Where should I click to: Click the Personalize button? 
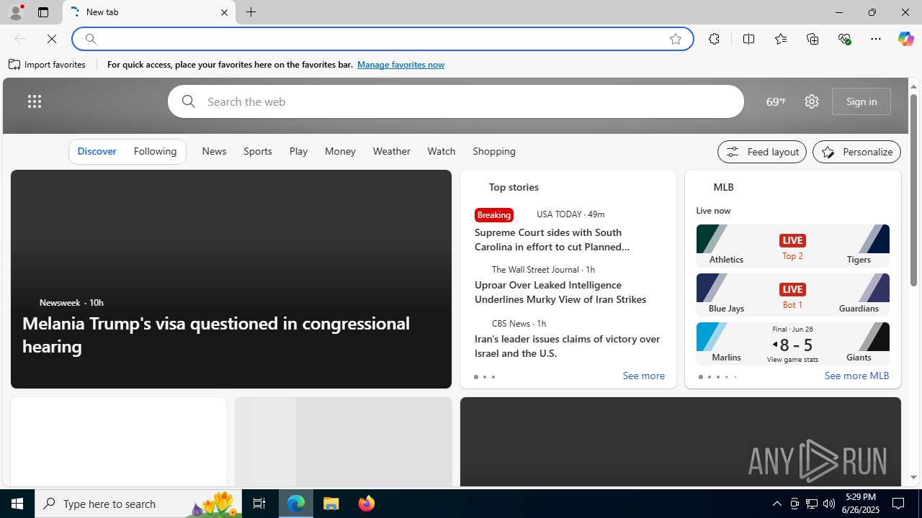[856, 152]
